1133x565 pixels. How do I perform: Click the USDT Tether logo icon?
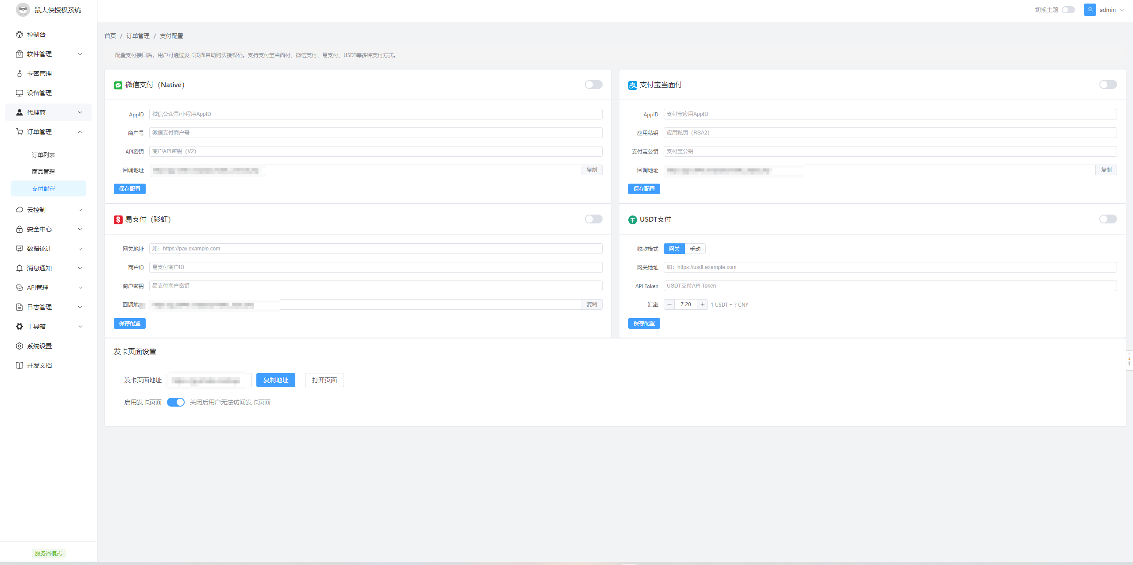pos(633,219)
